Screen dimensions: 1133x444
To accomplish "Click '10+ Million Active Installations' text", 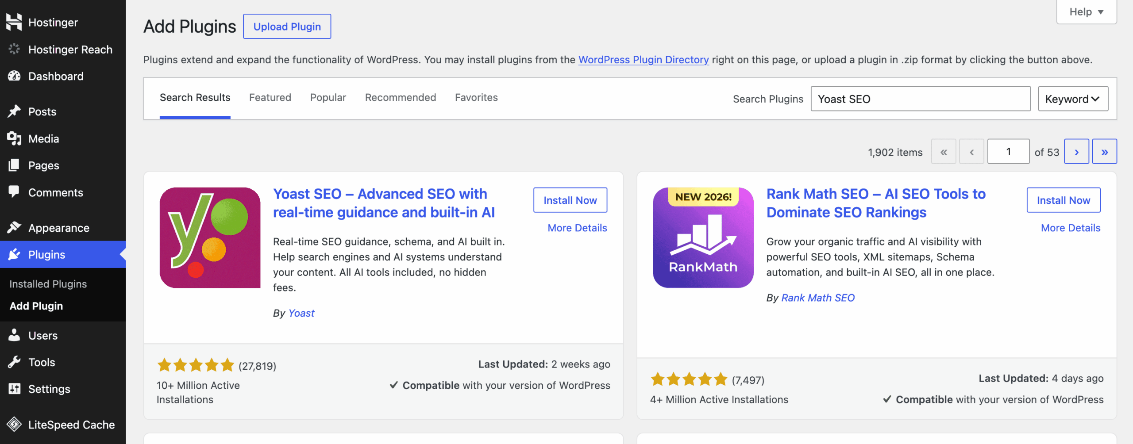I will [198, 392].
